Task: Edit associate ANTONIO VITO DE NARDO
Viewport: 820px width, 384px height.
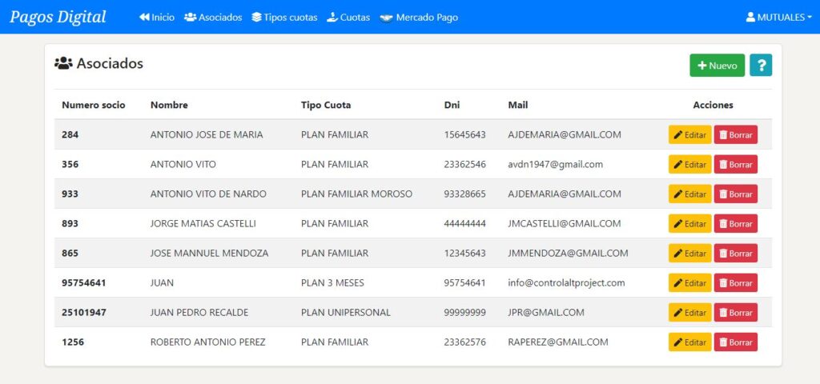Action: click(x=689, y=194)
